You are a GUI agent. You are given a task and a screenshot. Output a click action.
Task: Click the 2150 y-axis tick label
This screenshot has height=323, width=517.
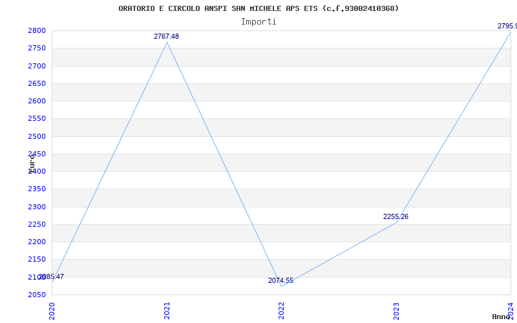pyautogui.click(x=37, y=260)
